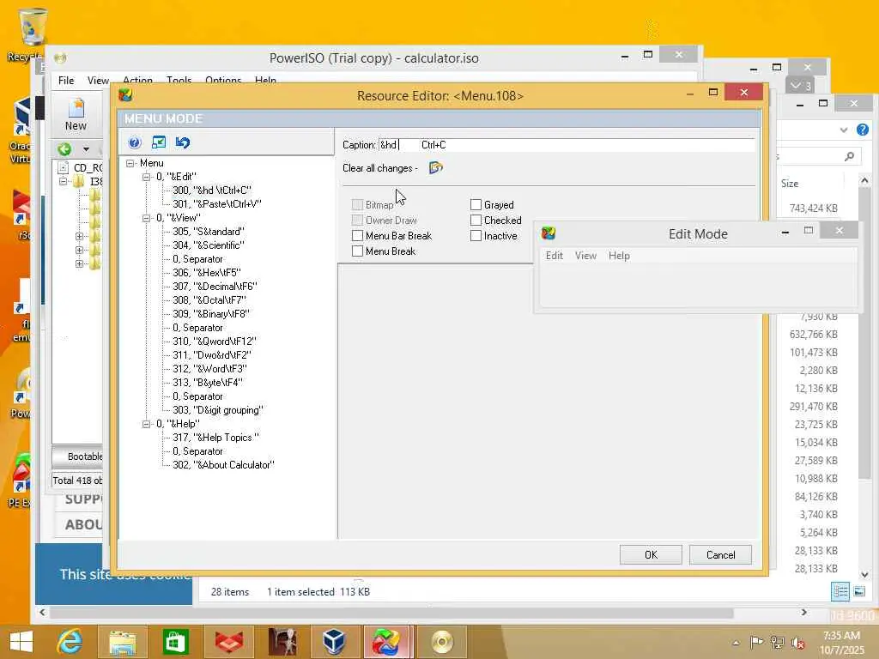
Task: Click the Explorer vertical scrollbar down arrow
Action: point(864,574)
